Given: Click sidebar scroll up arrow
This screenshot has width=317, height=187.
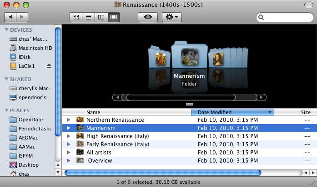Looking at the screenshot, I should coord(58,165).
